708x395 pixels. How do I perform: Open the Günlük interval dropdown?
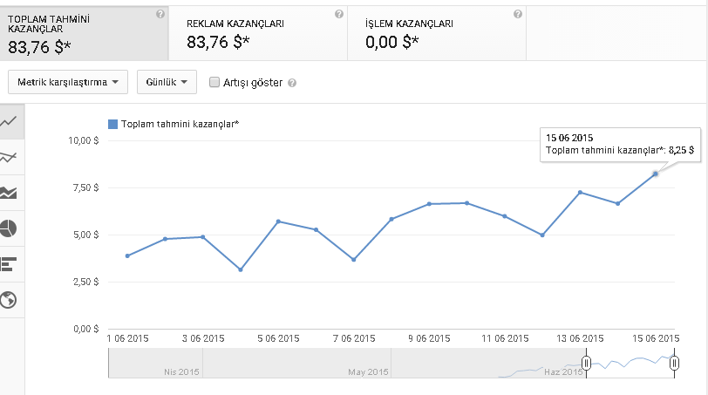(167, 82)
